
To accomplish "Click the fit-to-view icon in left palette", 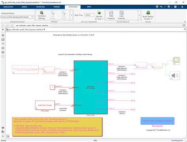I will pos(3,39).
